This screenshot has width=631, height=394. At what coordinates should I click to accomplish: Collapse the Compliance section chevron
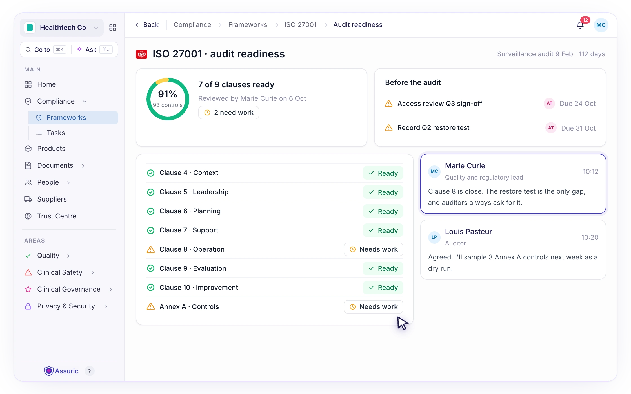85,101
